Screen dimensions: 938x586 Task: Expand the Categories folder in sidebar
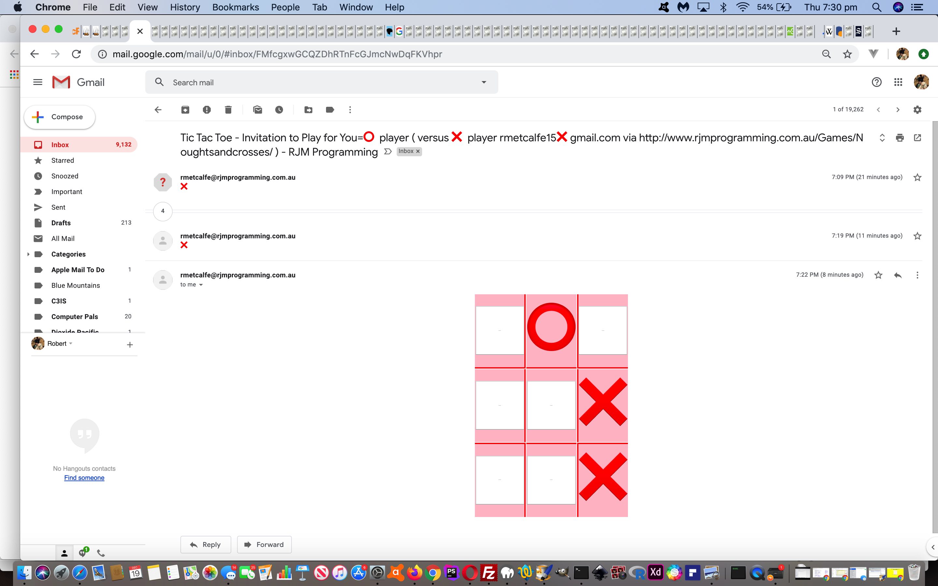click(x=29, y=254)
